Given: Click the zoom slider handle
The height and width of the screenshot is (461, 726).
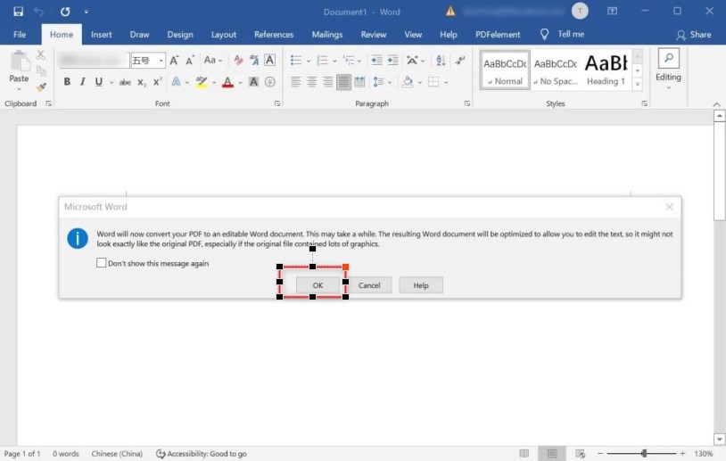Looking at the screenshot, I should [x=644, y=454].
